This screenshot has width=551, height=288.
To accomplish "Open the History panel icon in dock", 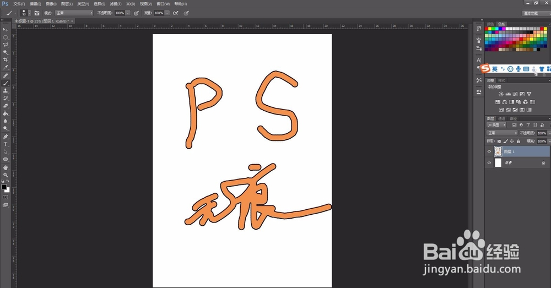I will (x=479, y=29).
